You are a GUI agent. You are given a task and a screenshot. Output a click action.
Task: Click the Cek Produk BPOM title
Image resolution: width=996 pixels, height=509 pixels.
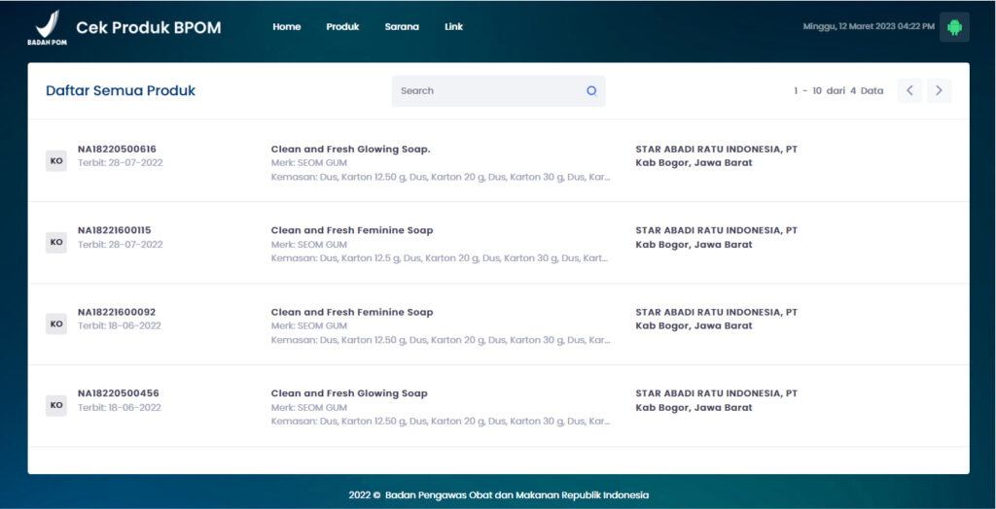[x=148, y=27]
